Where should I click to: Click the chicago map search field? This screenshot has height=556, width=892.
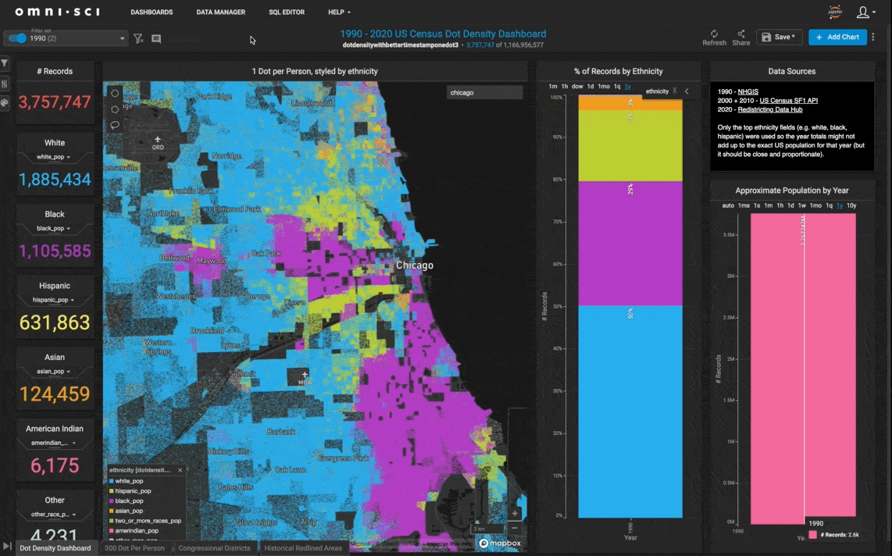click(x=484, y=93)
